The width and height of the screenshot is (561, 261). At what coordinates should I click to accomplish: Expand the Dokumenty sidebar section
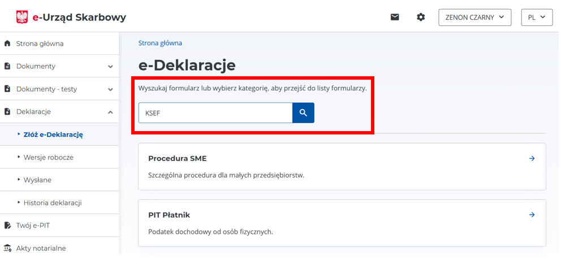pos(110,67)
